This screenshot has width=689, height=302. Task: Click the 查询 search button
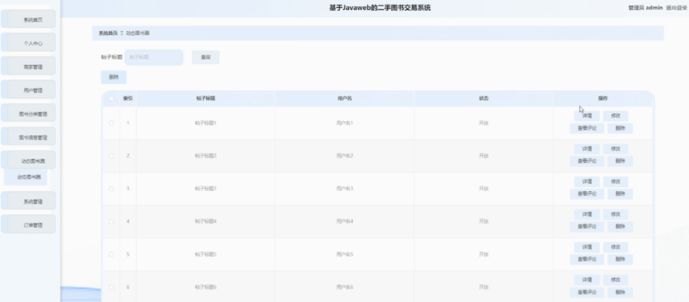tap(205, 57)
